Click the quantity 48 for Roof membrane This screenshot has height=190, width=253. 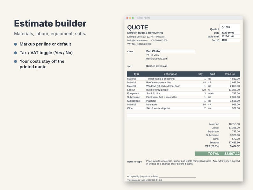[204, 83]
